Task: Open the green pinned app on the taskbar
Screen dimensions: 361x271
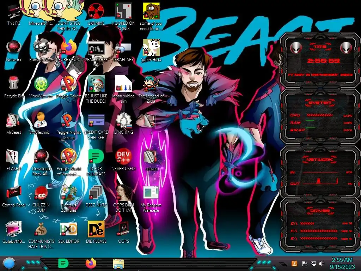Action: tap(63, 263)
